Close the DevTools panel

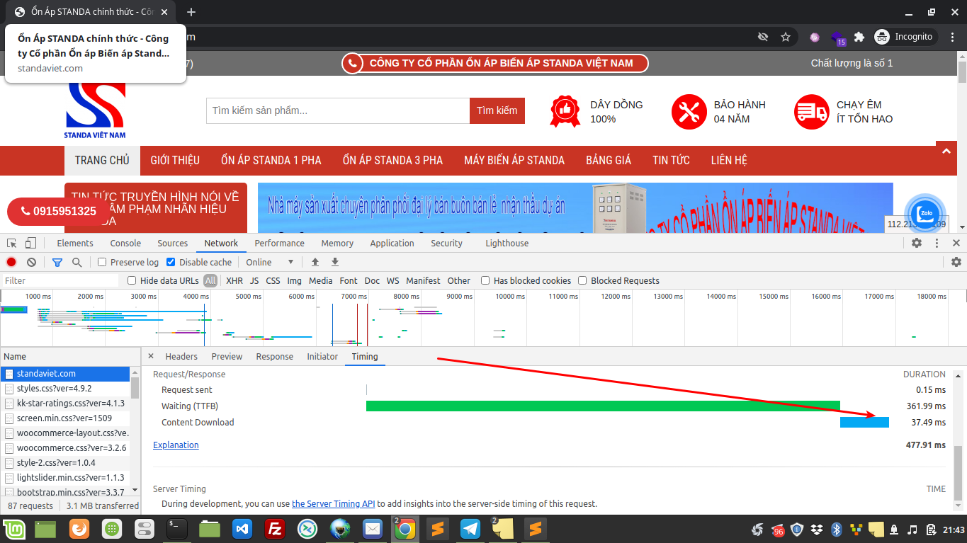click(956, 243)
